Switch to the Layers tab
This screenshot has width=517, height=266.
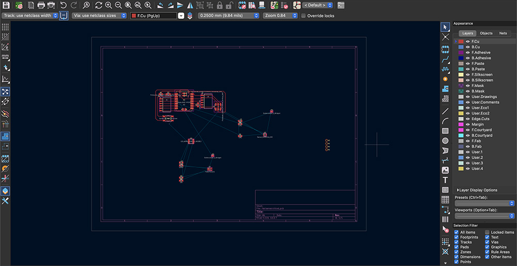pyautogui.click(x=467, y=33)
